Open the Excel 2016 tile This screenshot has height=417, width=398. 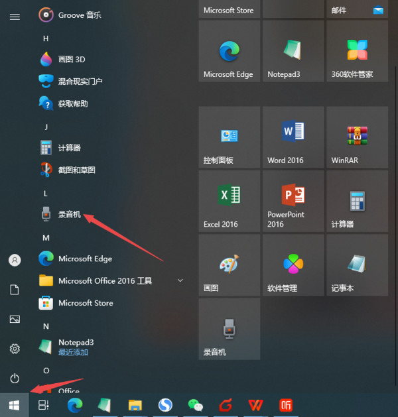[229, 202]
